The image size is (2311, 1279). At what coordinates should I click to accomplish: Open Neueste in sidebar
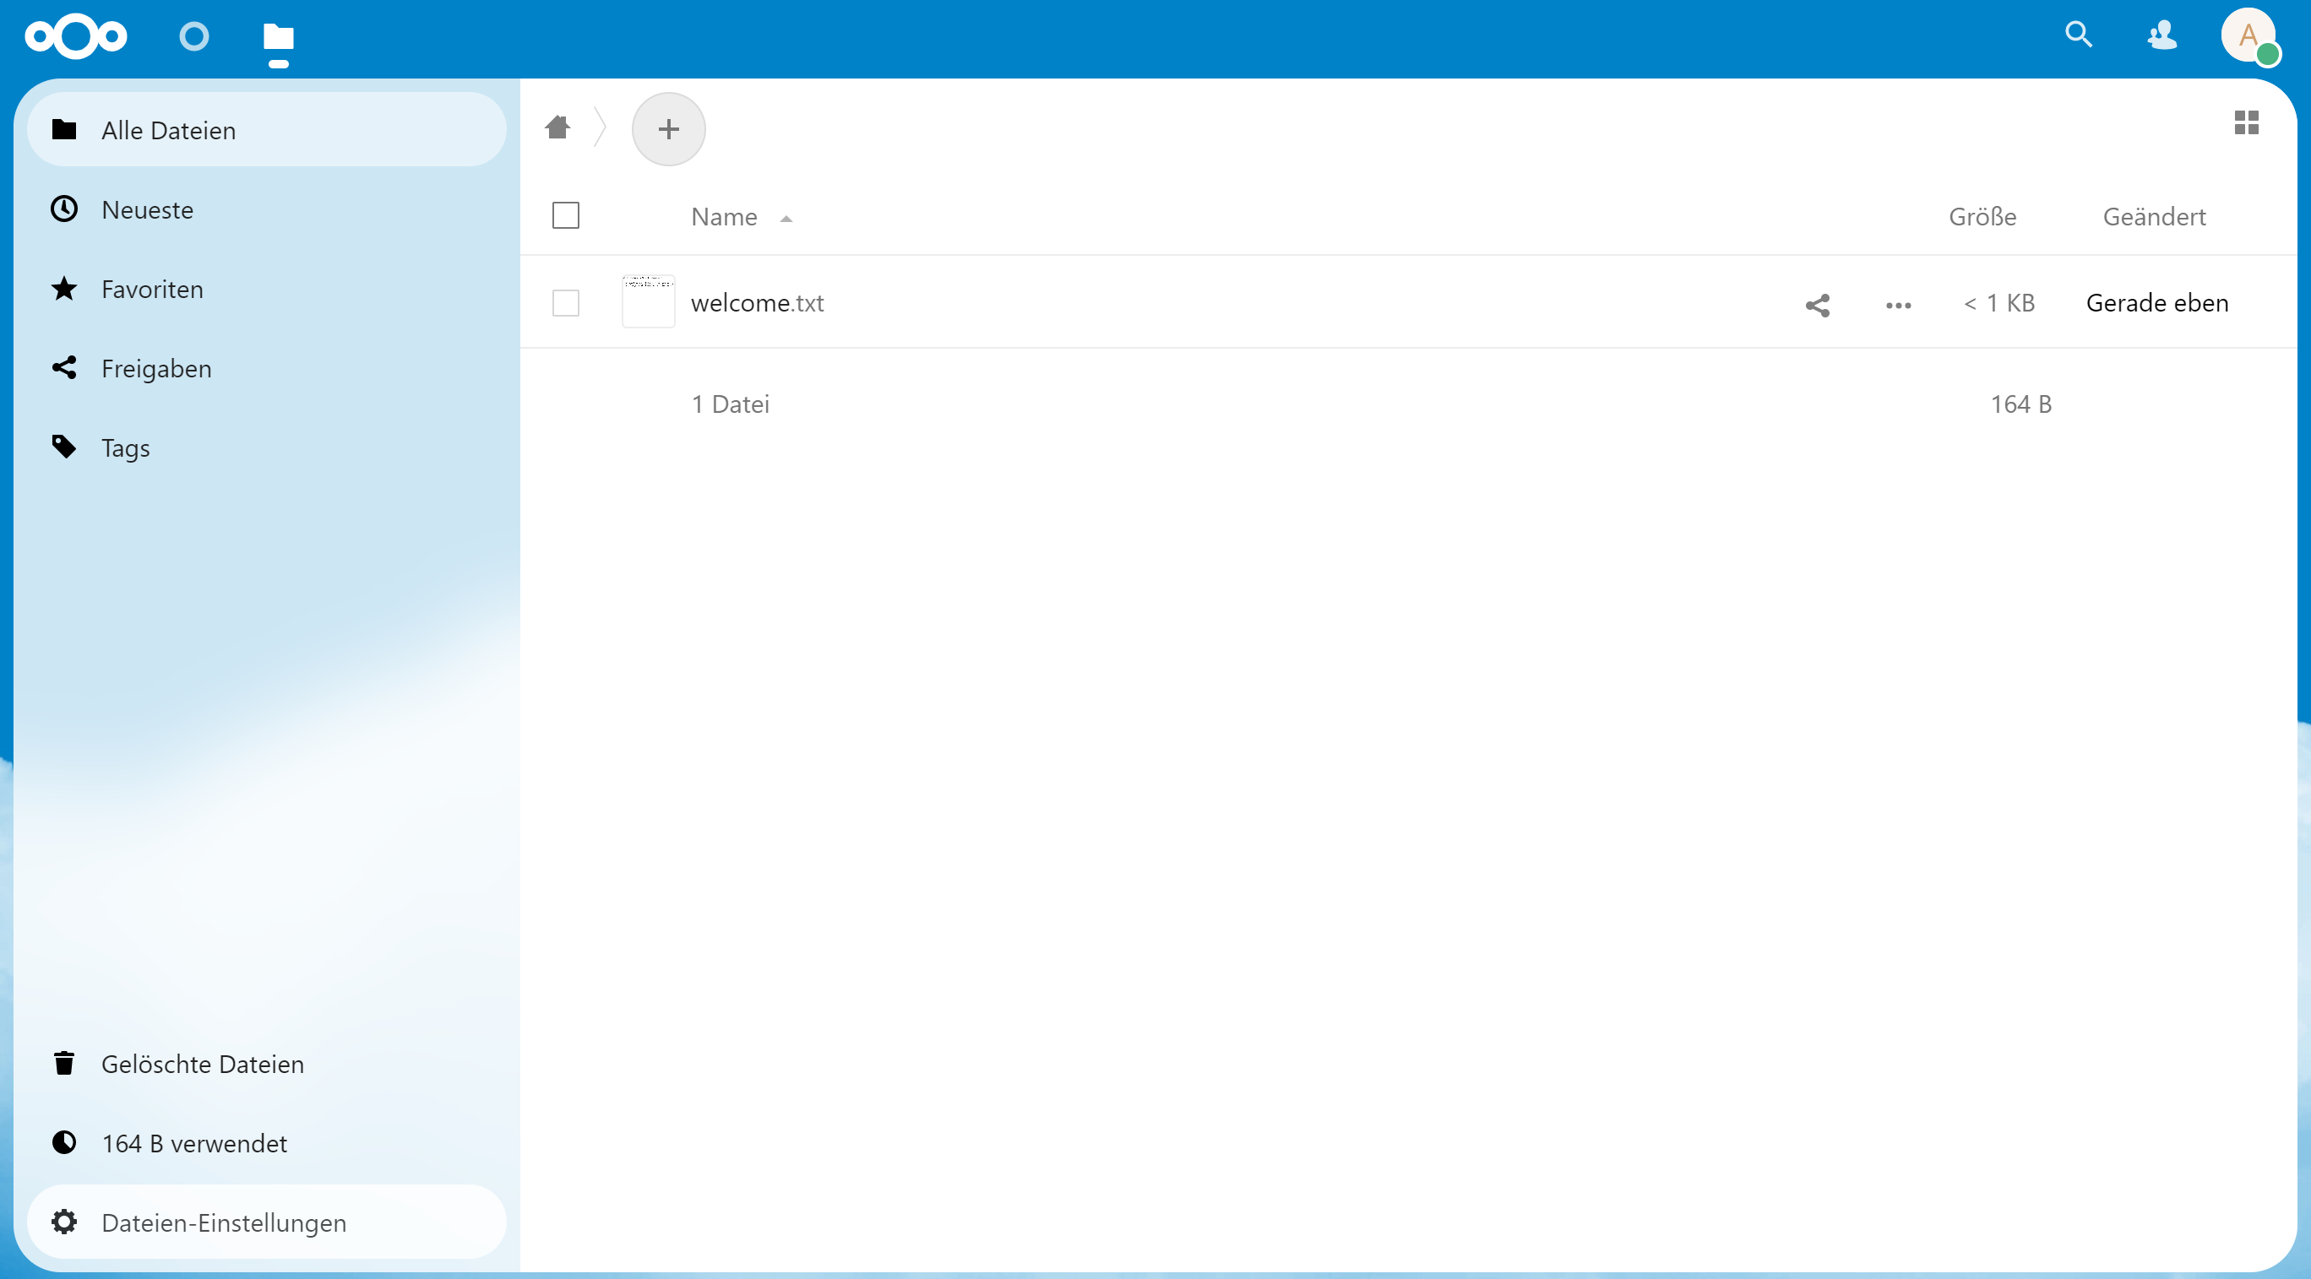(147, 210)
